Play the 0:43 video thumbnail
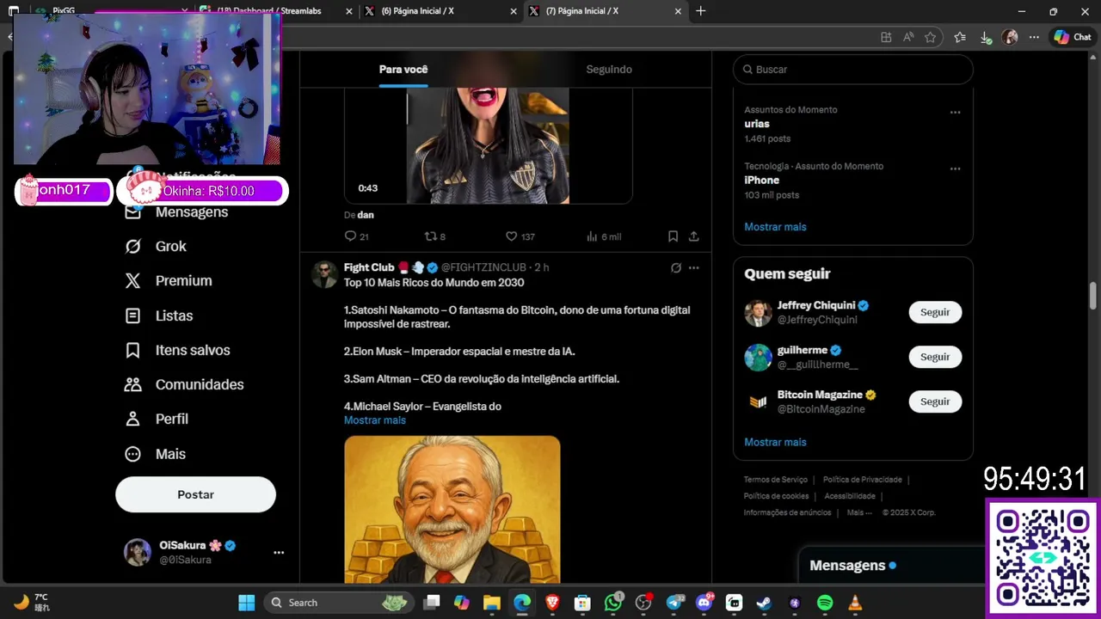Viewport: 1101px width, 619px height. 489,146
